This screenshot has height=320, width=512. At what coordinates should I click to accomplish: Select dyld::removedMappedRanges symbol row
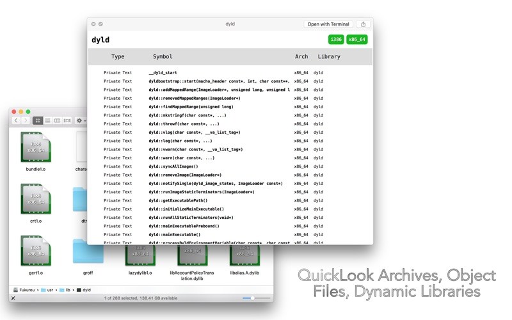tap(230, 99)
